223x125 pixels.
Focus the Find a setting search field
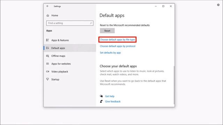pos(70,23)
